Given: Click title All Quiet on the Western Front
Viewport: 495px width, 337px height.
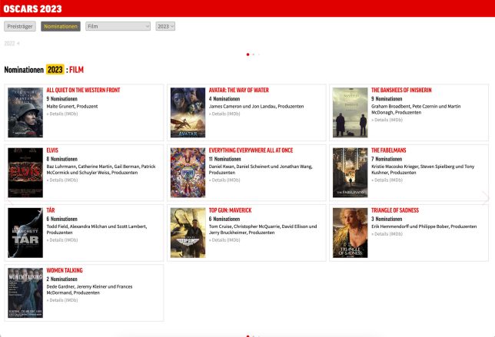Looking at the screenshot, I should (83, 90).
